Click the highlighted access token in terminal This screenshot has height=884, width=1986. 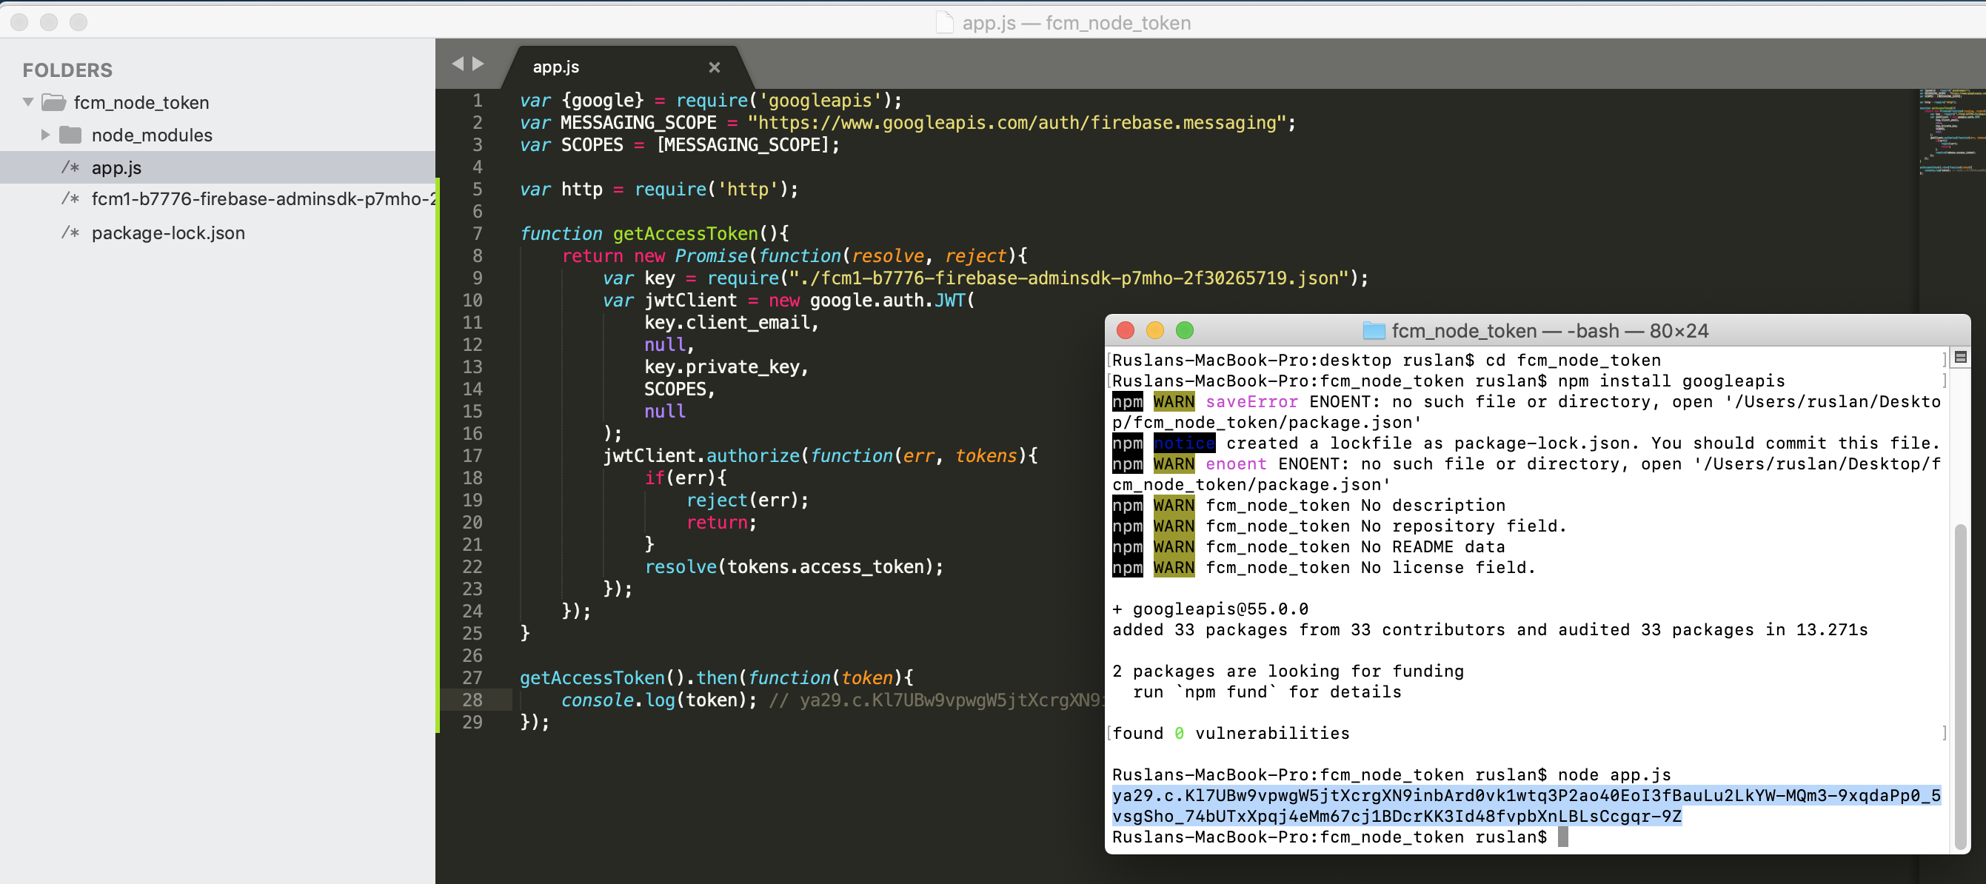pos(1525,796)
